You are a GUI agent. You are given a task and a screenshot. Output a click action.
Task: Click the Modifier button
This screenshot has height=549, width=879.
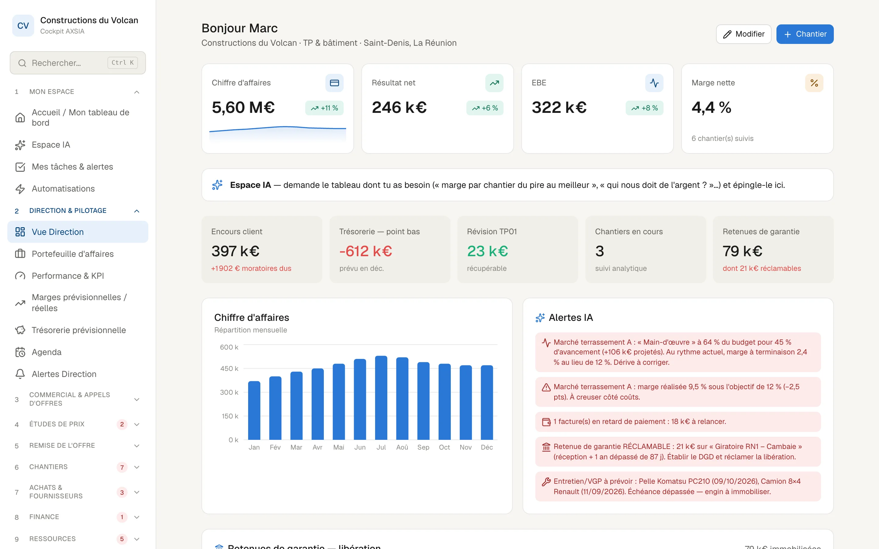click(x=743, y=34)
